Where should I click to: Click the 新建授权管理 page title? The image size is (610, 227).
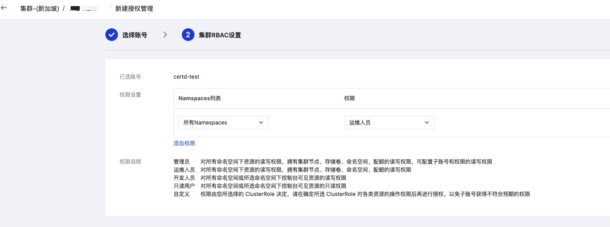[x=134, y=9]
